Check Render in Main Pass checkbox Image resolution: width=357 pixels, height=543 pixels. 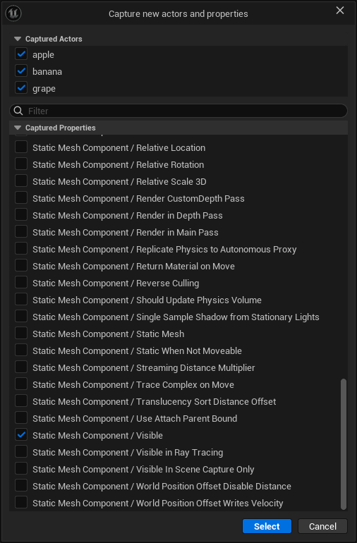(21, 232)
